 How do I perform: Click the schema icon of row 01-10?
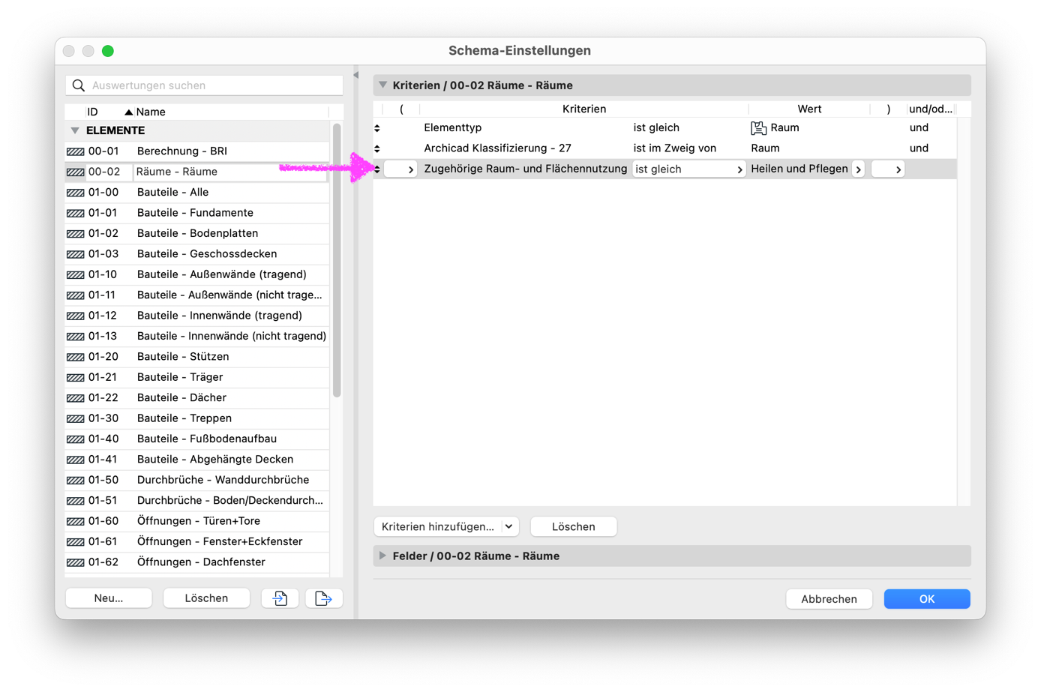75,275
